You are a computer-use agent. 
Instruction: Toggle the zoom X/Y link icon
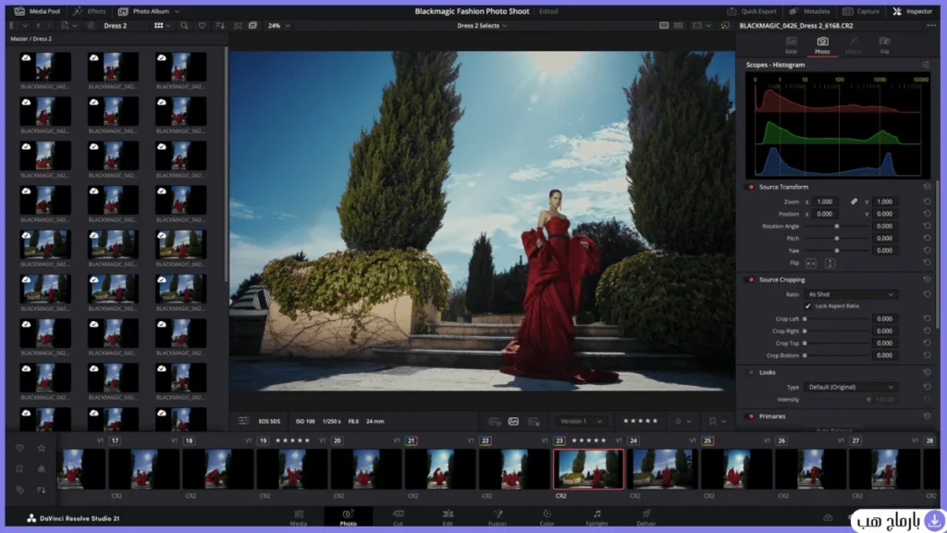point(854,201)
